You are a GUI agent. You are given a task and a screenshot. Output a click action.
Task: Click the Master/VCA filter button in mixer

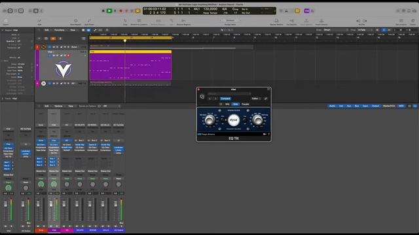[x=389, y=106]
